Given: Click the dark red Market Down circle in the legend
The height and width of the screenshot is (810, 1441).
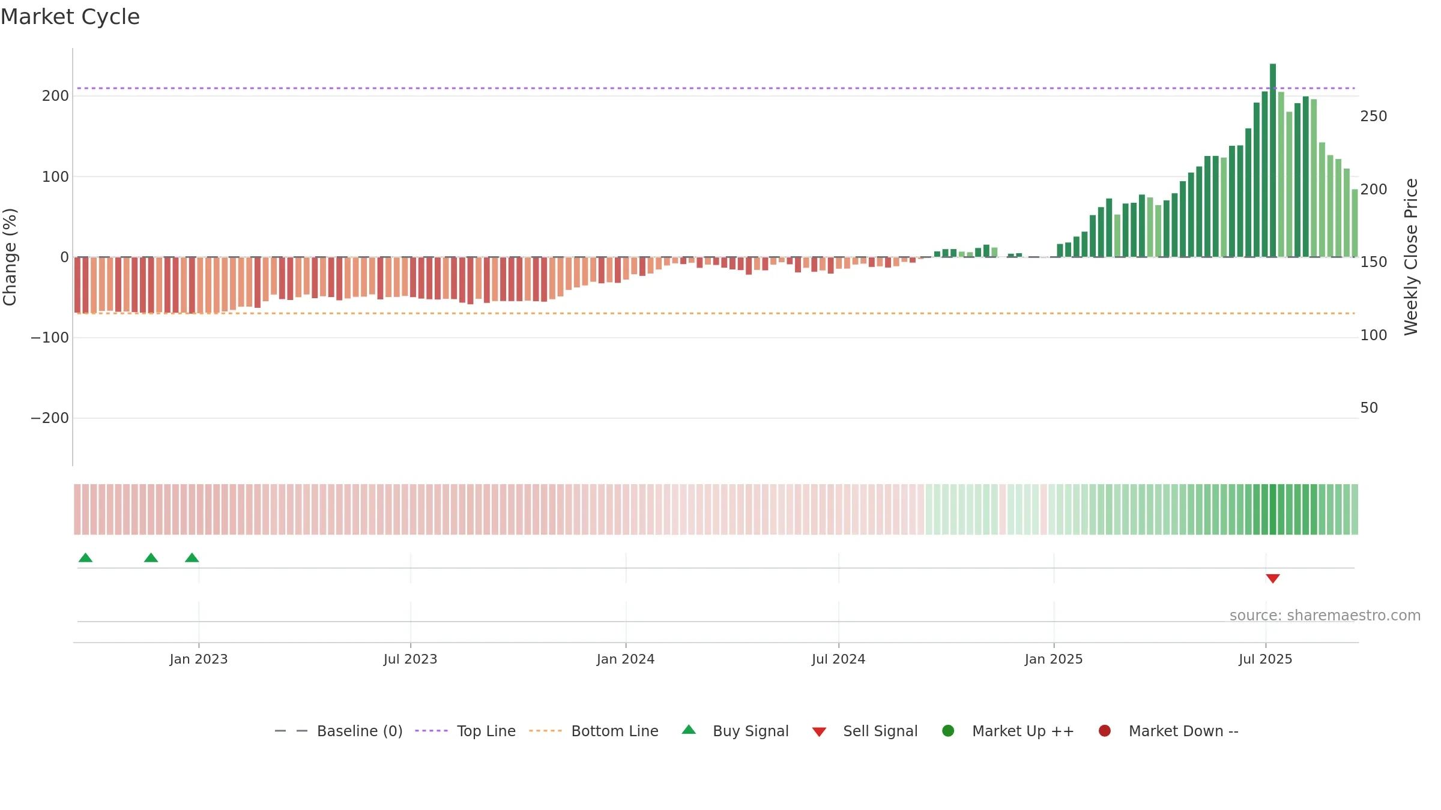Looking at the screenshot, I should point(1104,731).
